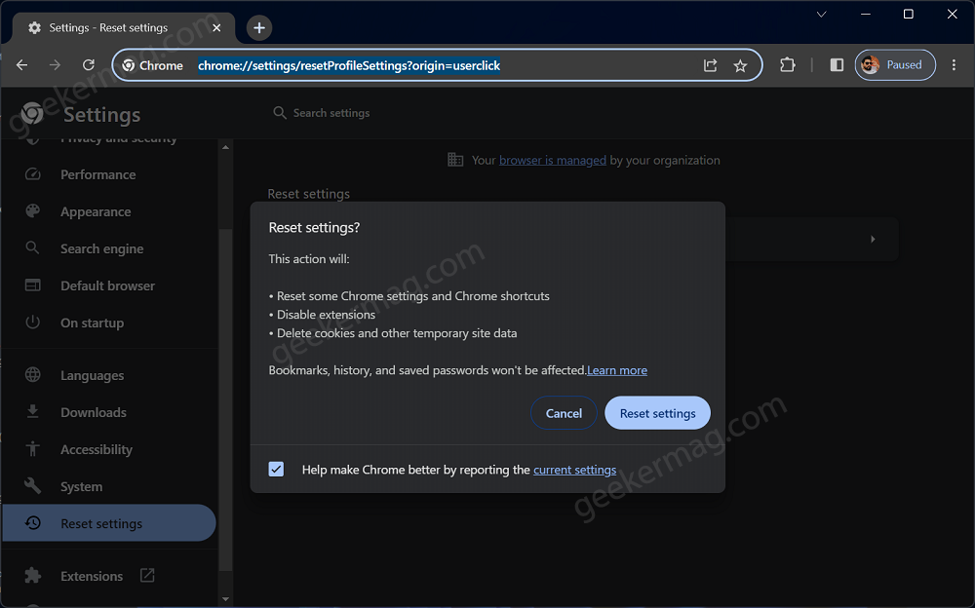The width and height of the screenshot is (975, 608).
Task: Open the current settings link
Action: (574, 470)
